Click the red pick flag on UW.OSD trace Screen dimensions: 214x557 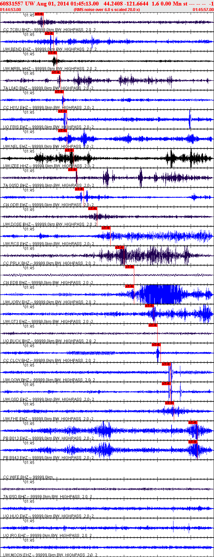(x=166, y=384)
